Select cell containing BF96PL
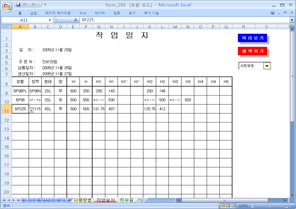The height and width of the screenshot is (209, 296). click(x=20, y=91)
